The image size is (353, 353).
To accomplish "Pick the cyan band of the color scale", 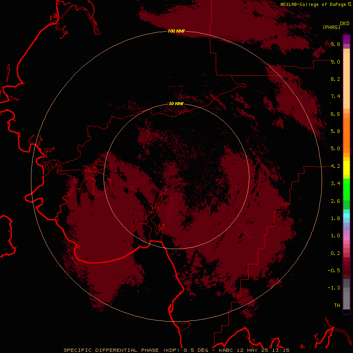I will pos(346,216).
